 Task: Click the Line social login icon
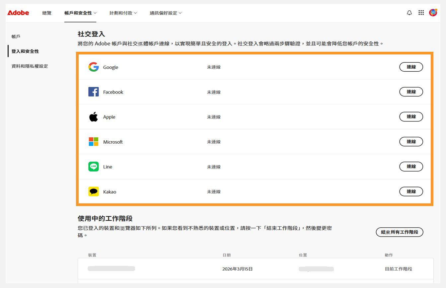pos(94,167)
